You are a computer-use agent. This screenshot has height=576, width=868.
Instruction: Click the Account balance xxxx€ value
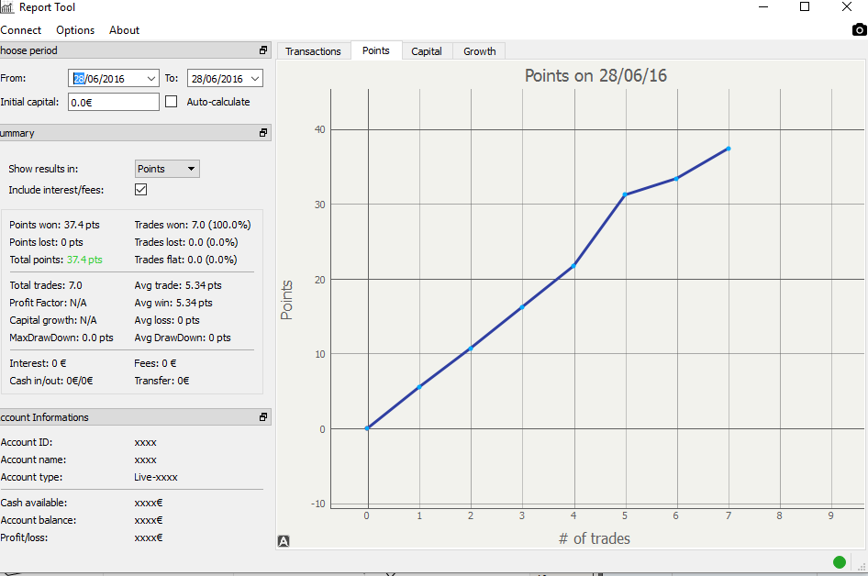click(149, 520)
